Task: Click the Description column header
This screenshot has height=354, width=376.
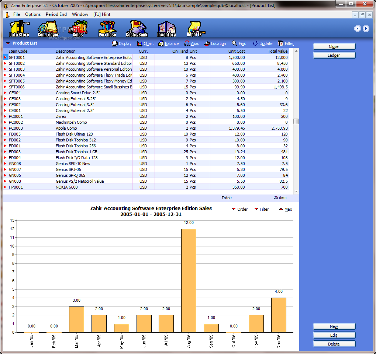Action: click(65, 51)
